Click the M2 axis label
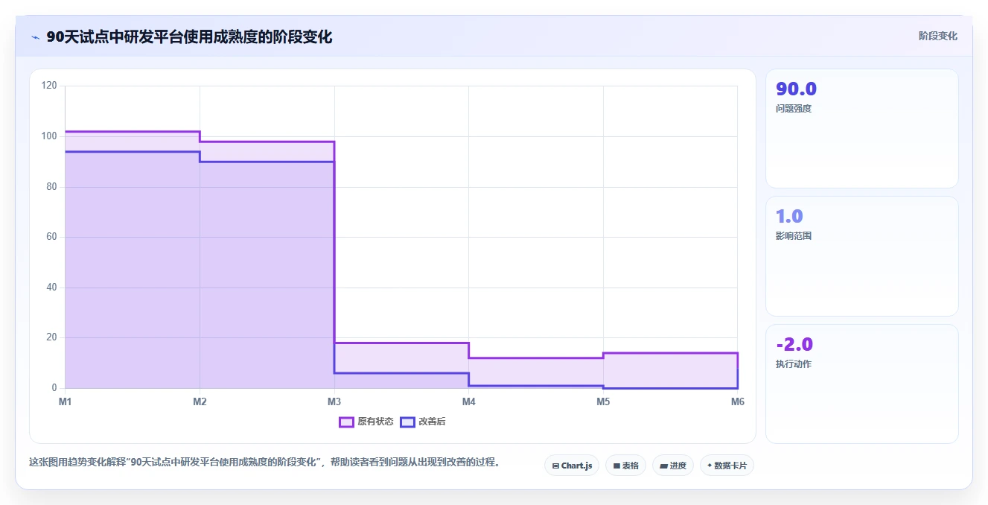The image size is (988, 505). 200,402
